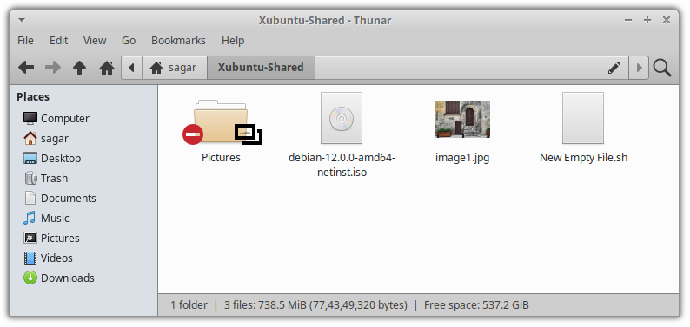Open the window menu arrow in title bar
The image size is (690, 327).
pyautogui.click(x=22, y=20)
